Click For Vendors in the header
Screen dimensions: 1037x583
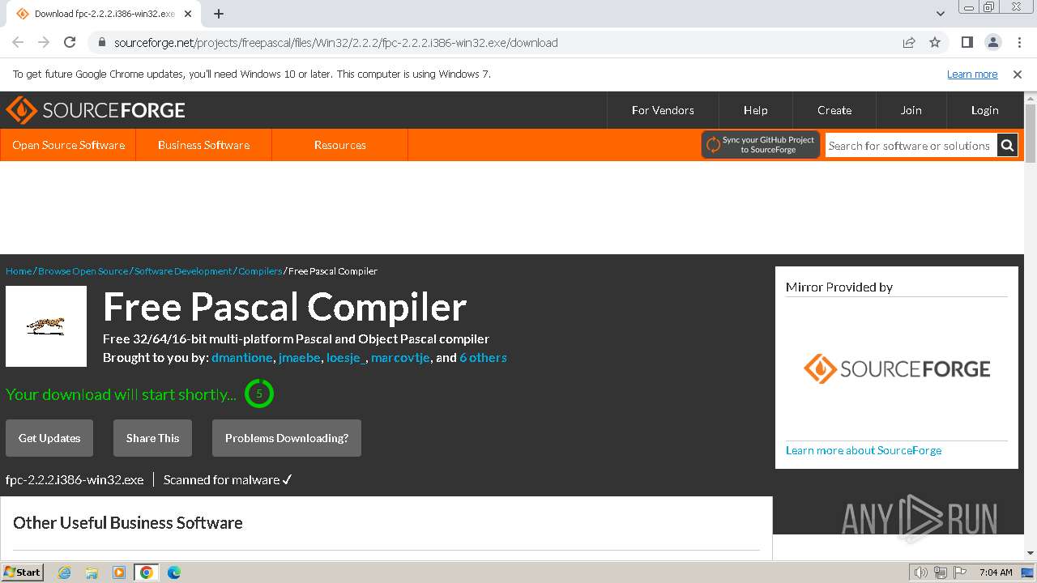pyautogui.click(x=663, y=110)
